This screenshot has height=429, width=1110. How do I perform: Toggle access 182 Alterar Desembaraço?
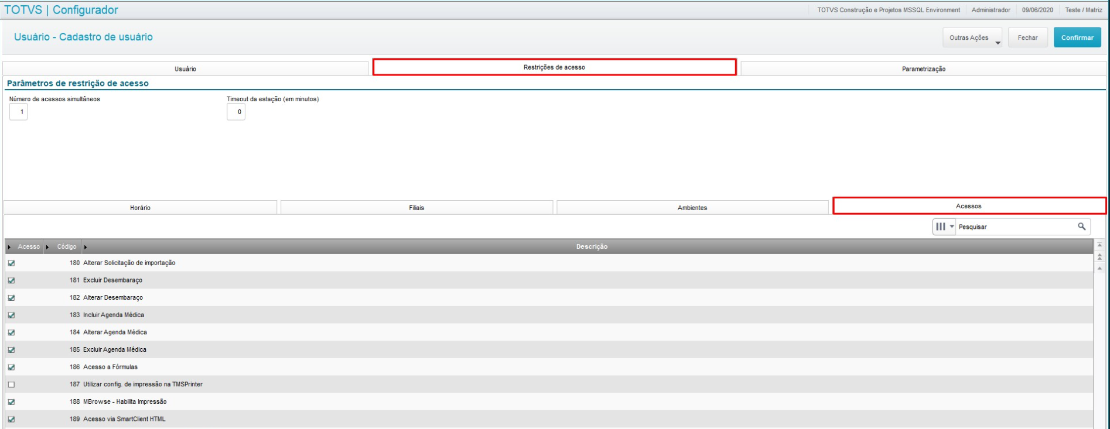tap(11, 298)
